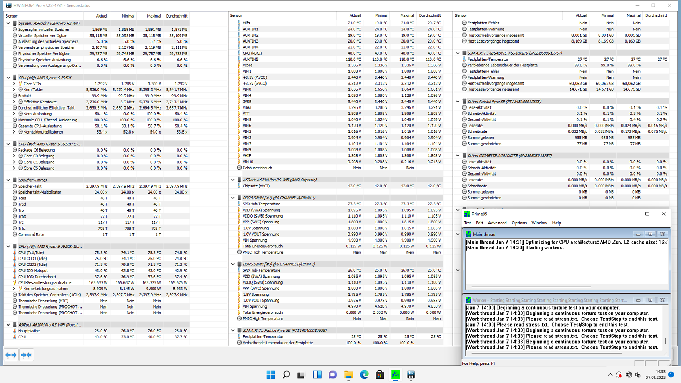The height and width of the screenshot is (383, 681).
Task: Click the Maximal column header in the middle panel
Action: coord(406,16)
